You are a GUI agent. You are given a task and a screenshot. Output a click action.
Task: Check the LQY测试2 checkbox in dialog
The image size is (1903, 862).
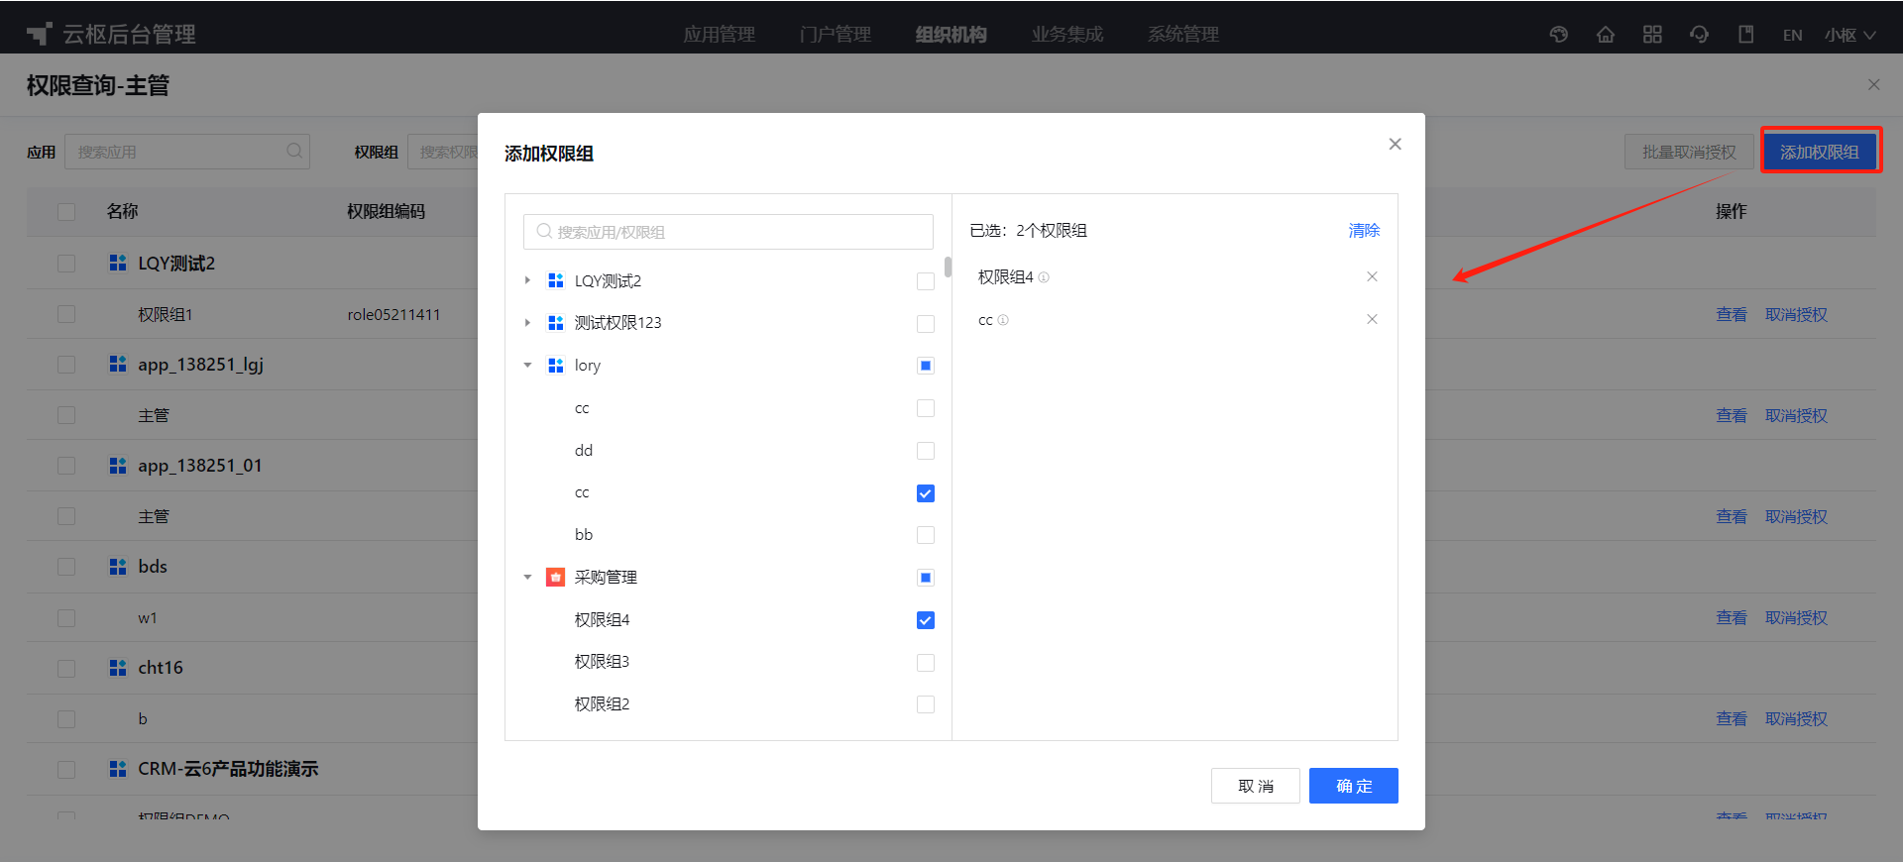pos(926,281)
